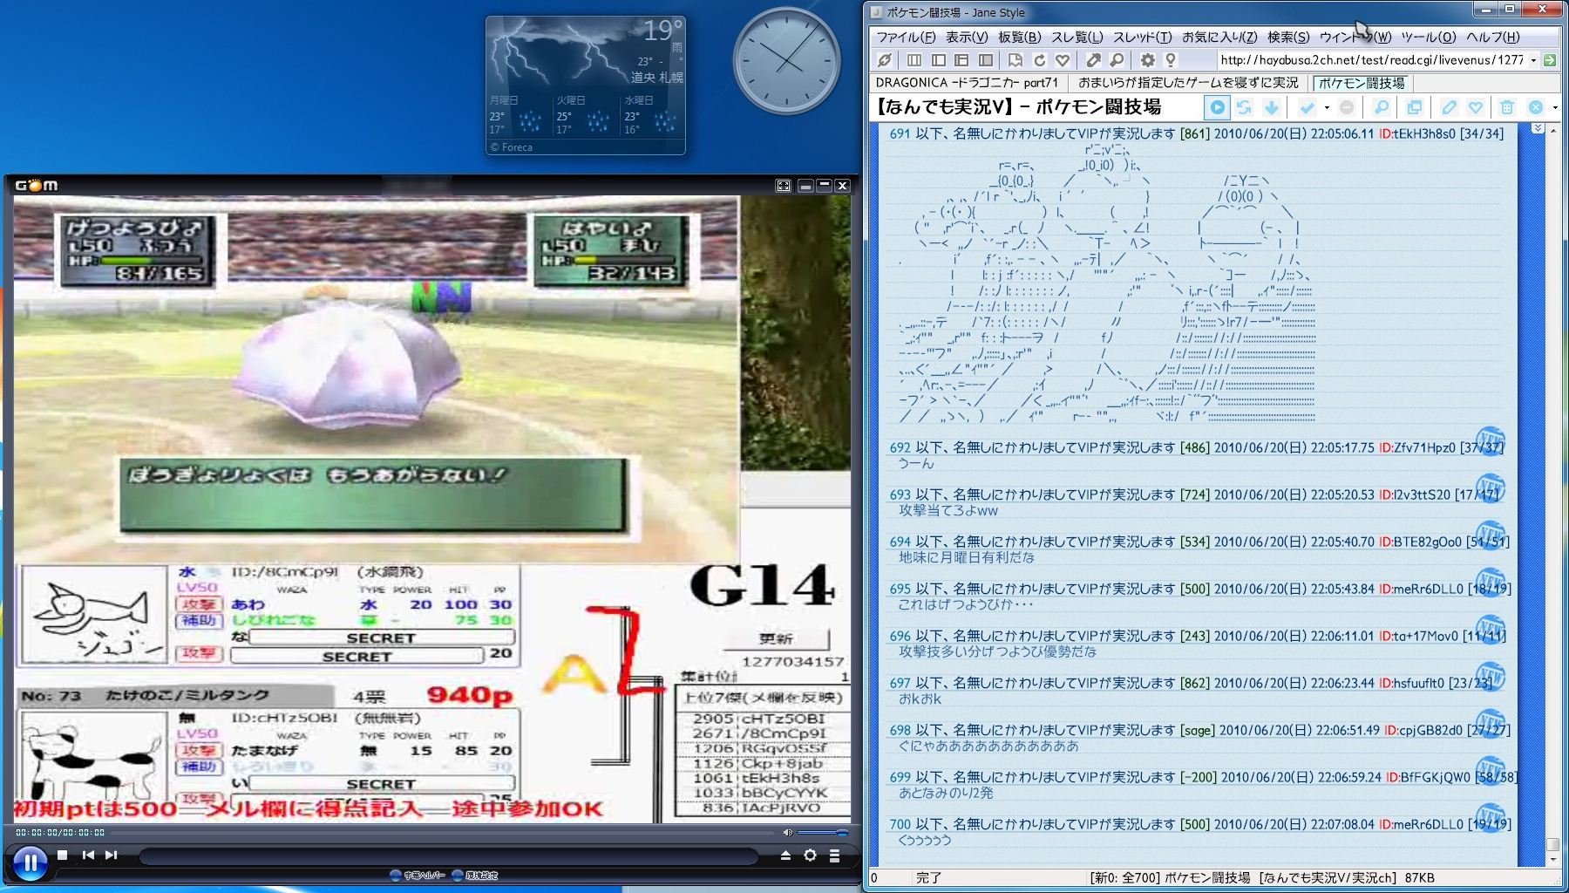
Task: Pause playback in GOM player
Action: (x=30, y=863)
